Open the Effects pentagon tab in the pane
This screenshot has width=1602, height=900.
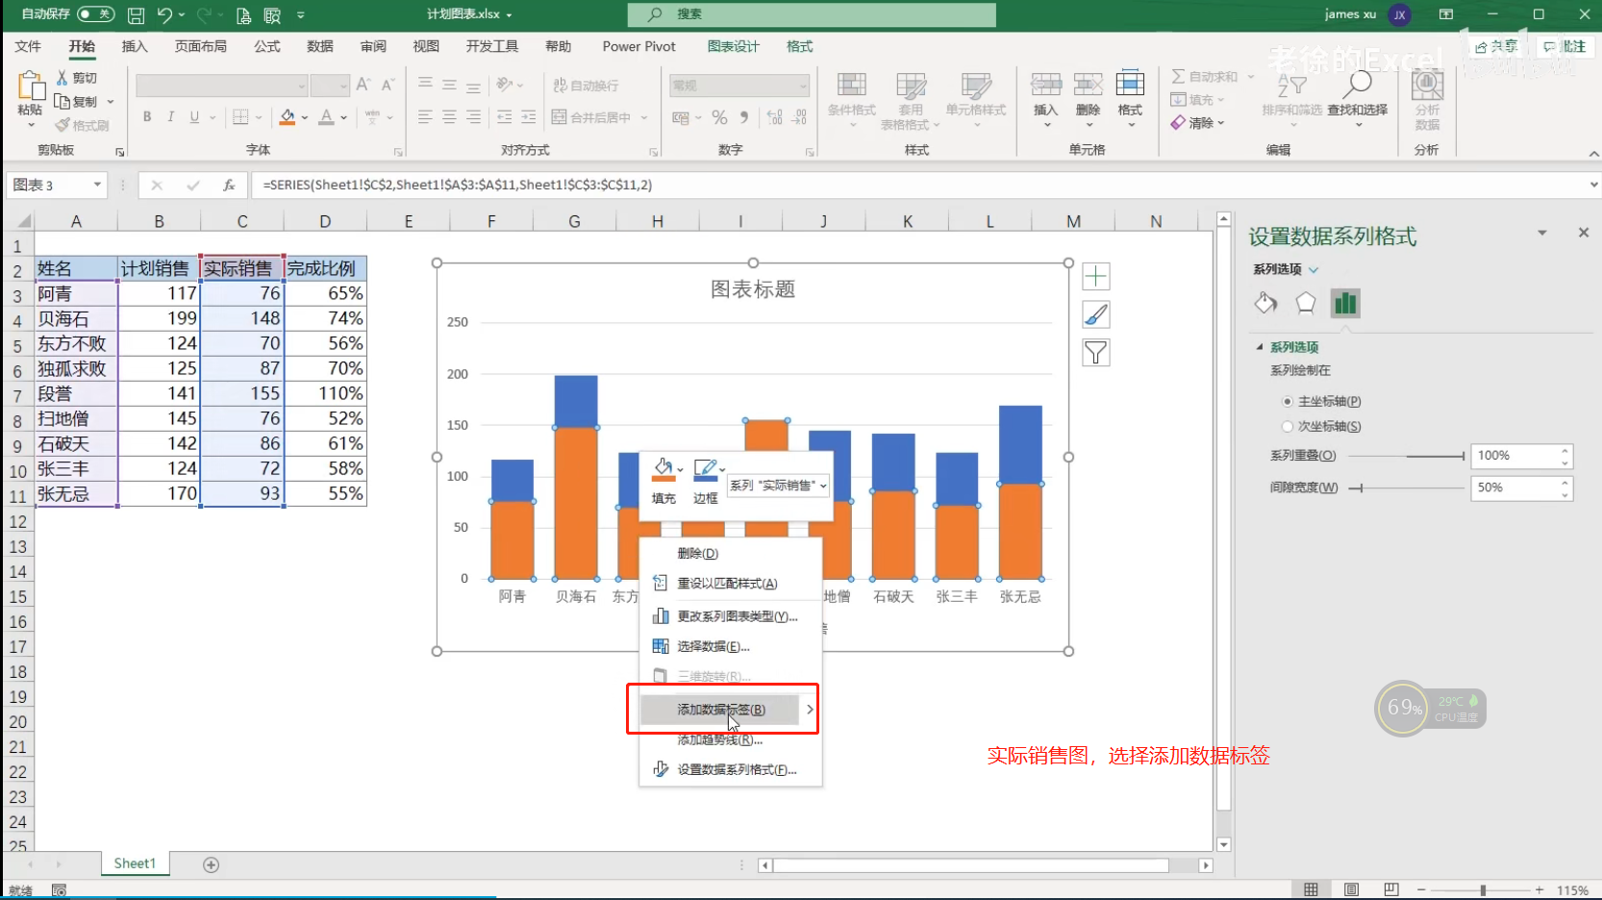pos(1305,303)
